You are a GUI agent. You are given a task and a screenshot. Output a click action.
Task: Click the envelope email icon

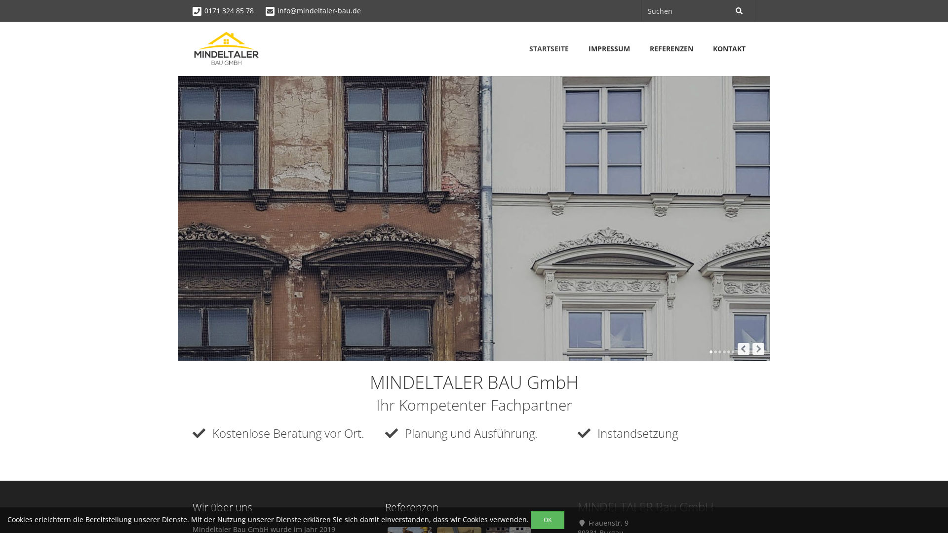pyautogui.click(x=270, y=11)
